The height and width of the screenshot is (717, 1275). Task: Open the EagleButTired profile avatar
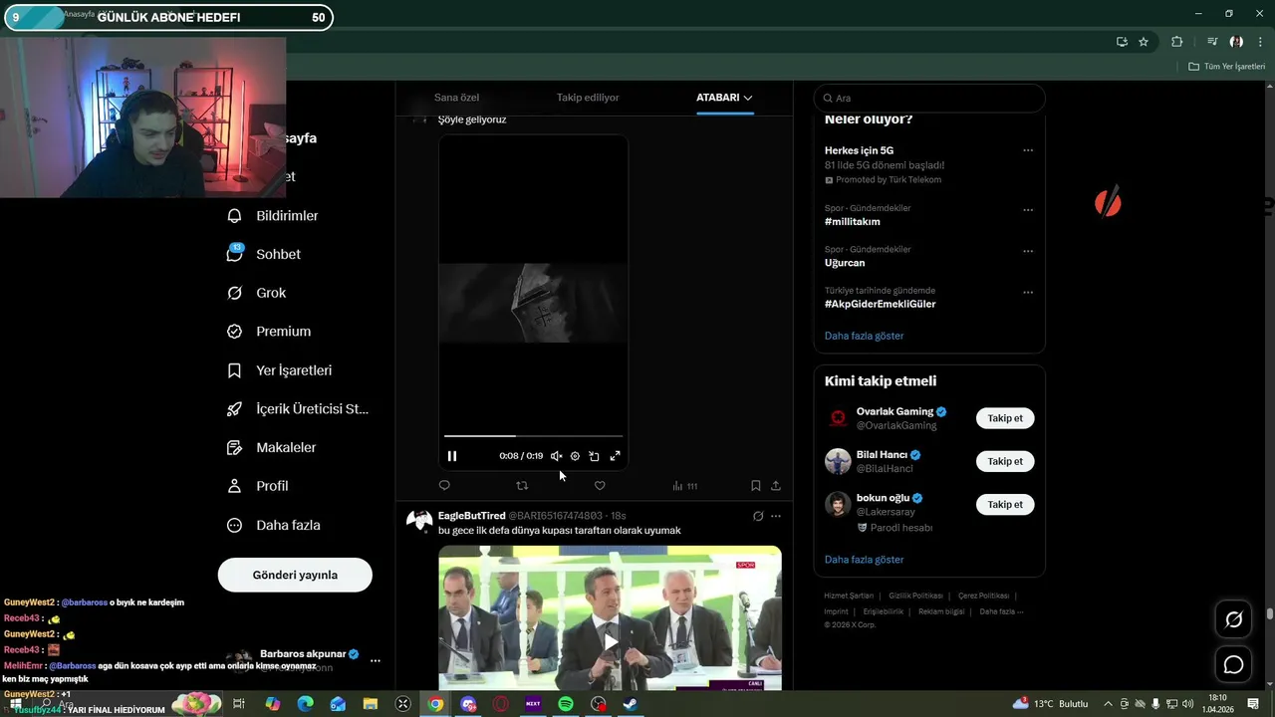(x=419, y=520)
